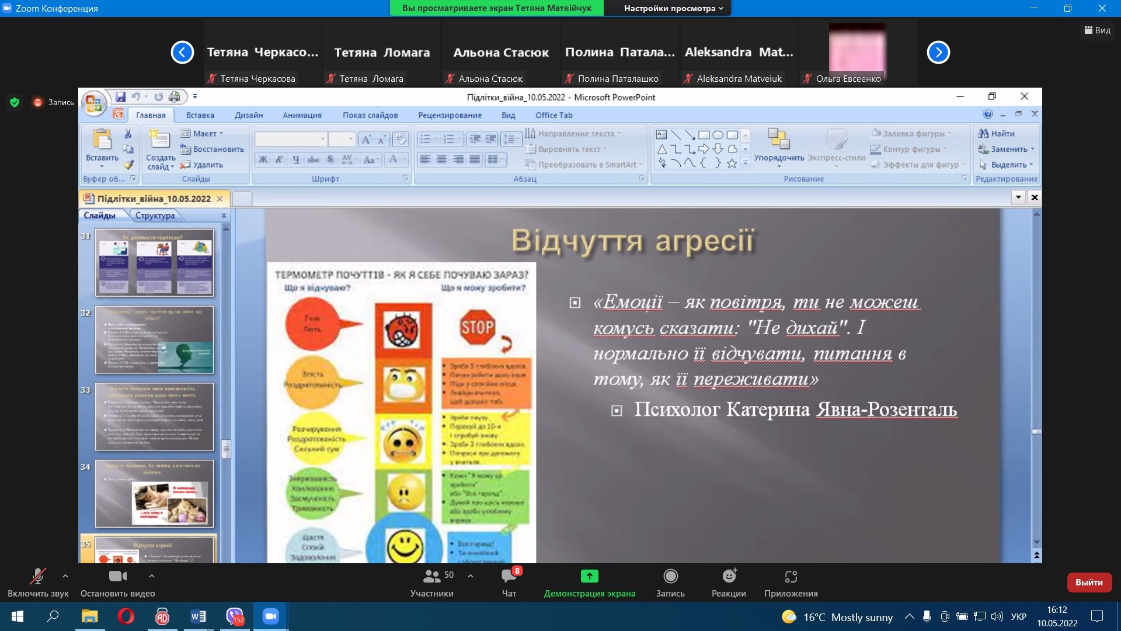
Task: Open the Чат chat panel
Action: [x=509, y=577]
